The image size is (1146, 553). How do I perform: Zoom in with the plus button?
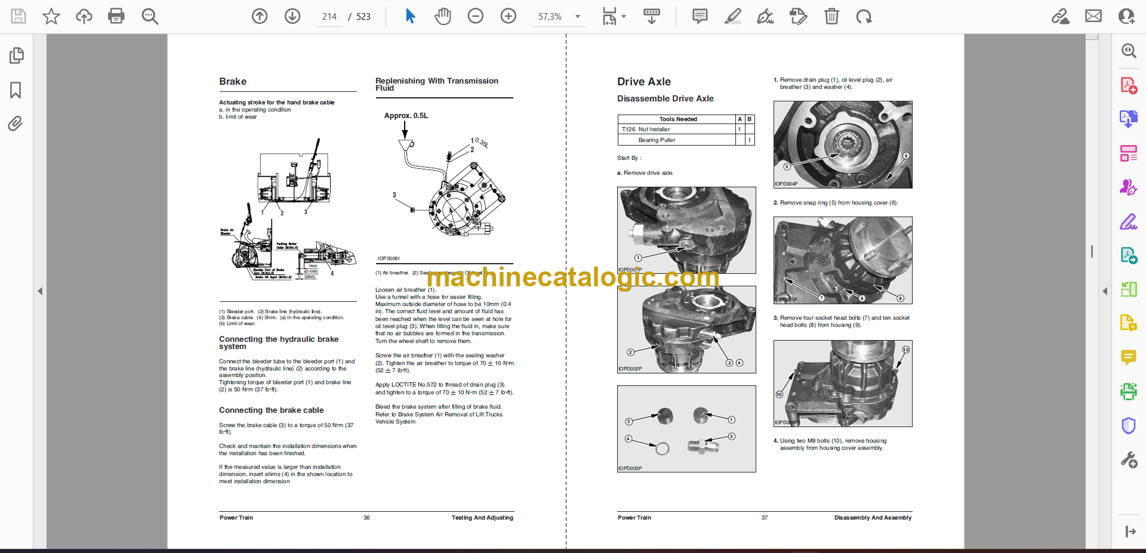[509, 16]
